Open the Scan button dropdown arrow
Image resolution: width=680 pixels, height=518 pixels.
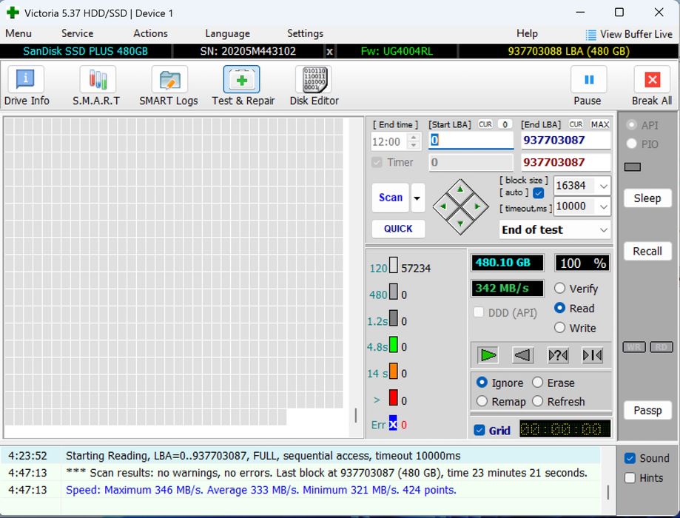[417, 198]
